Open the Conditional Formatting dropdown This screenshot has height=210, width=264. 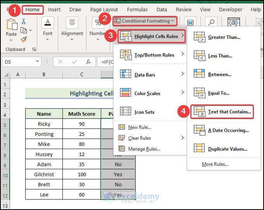pyautogui.click(x=145, y=21)
